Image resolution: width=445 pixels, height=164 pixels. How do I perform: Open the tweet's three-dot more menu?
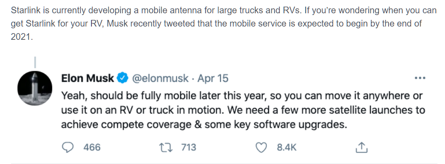tap(420, 78)
